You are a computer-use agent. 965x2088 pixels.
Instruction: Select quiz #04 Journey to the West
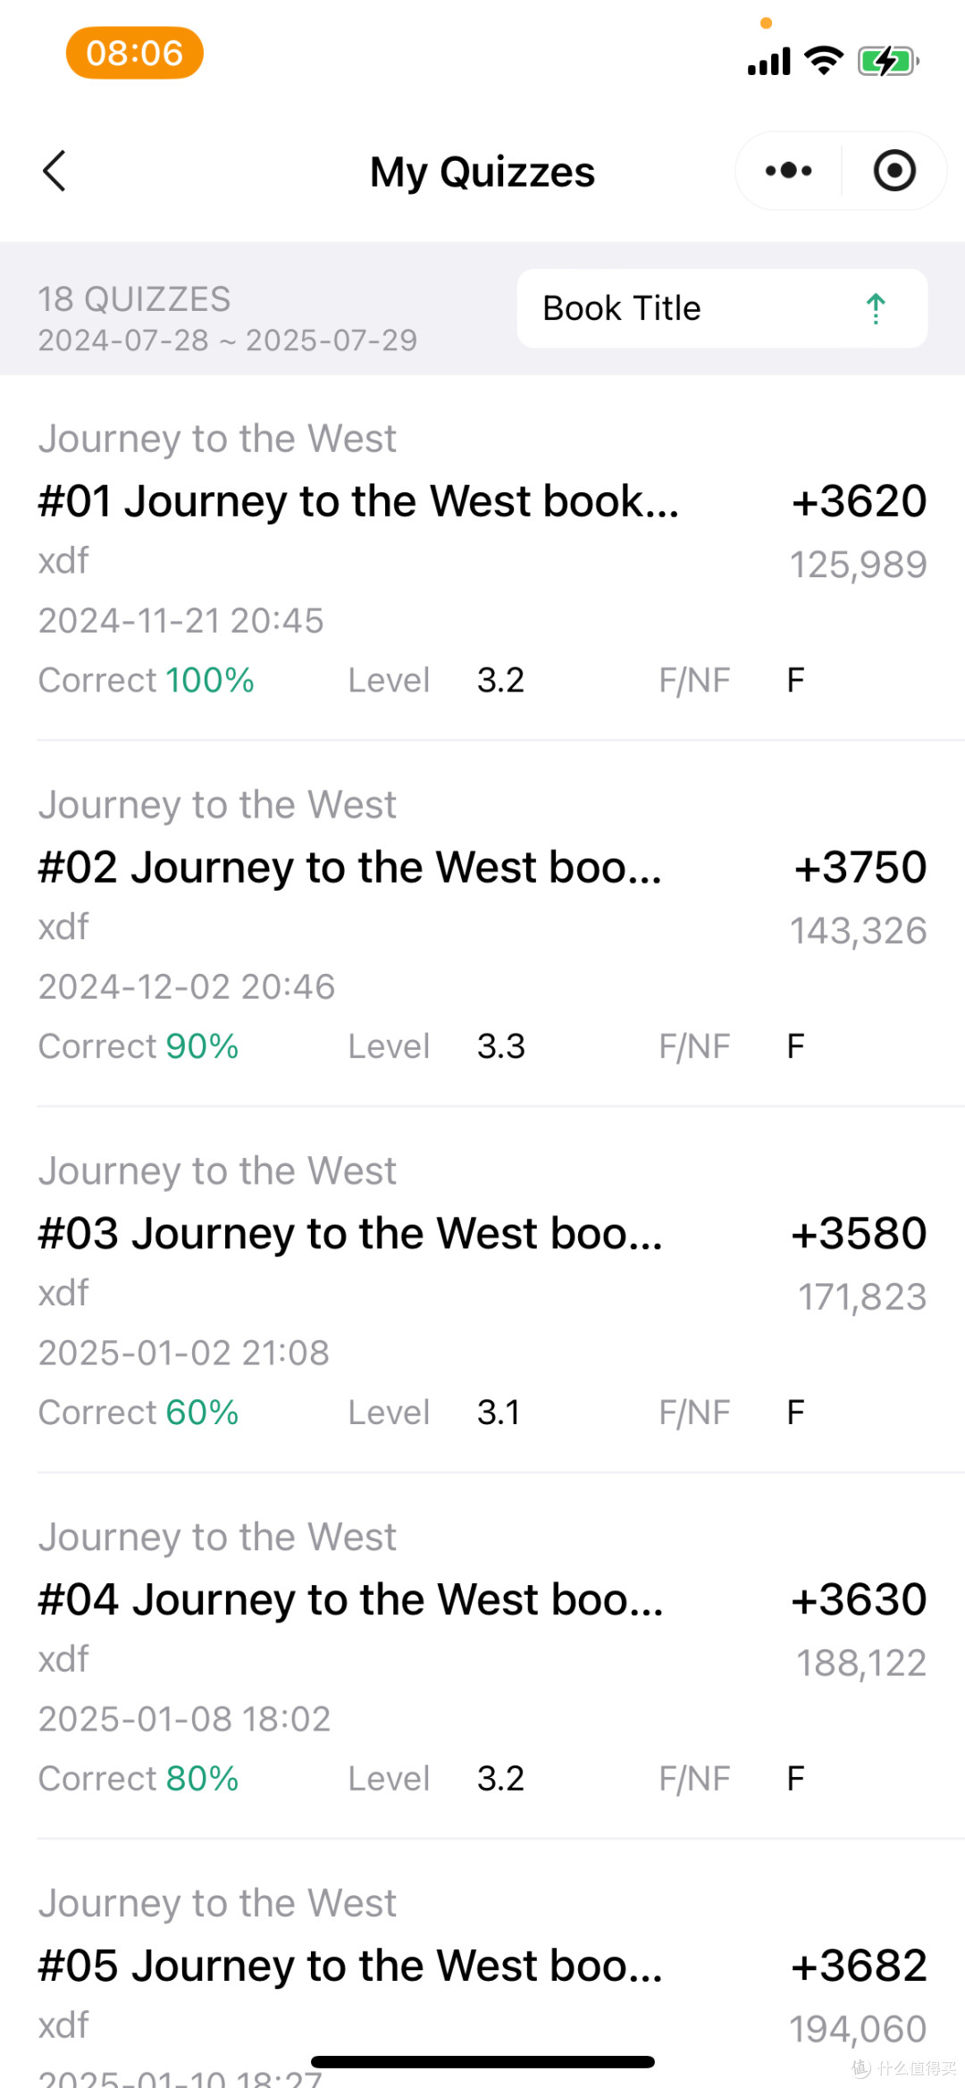tap(482, 1657)
